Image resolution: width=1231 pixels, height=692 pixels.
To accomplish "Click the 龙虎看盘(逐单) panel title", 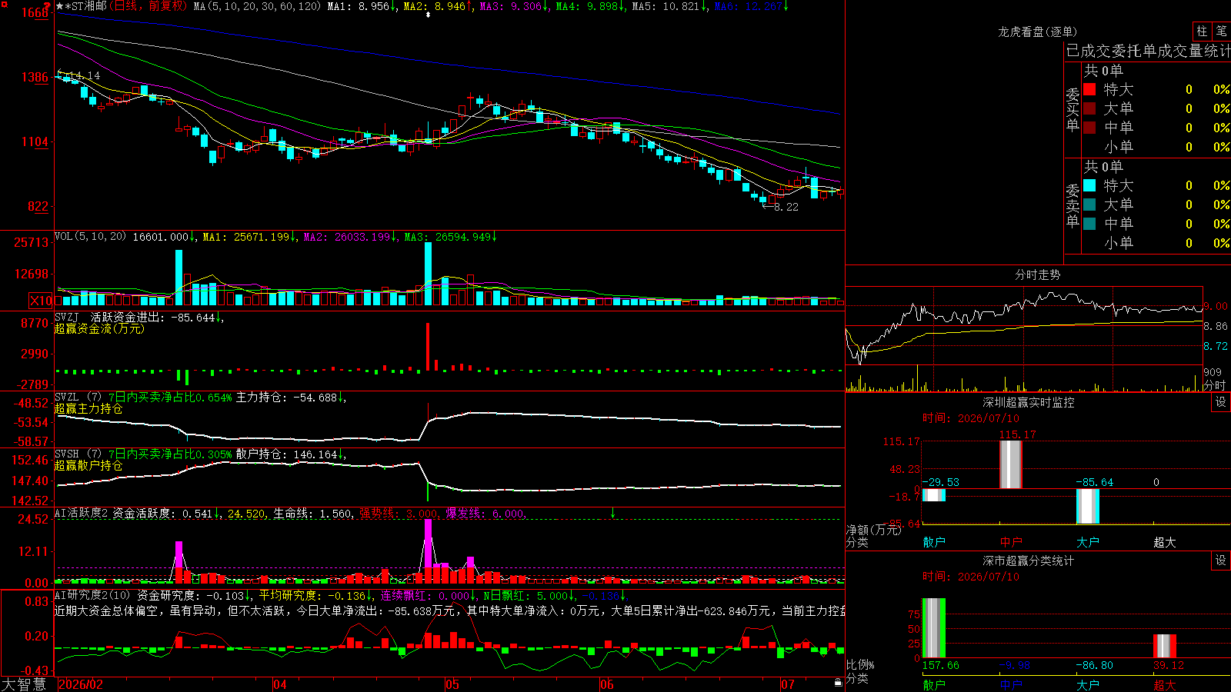I will [x=1037, y=32].
